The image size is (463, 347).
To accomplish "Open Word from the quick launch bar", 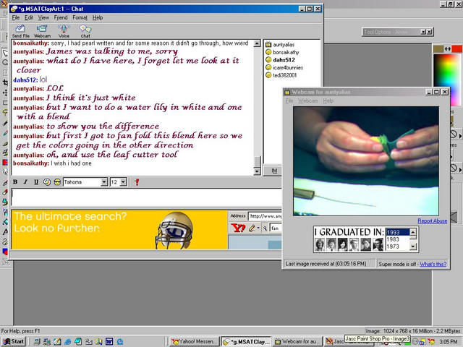I will tap(109, 341).
